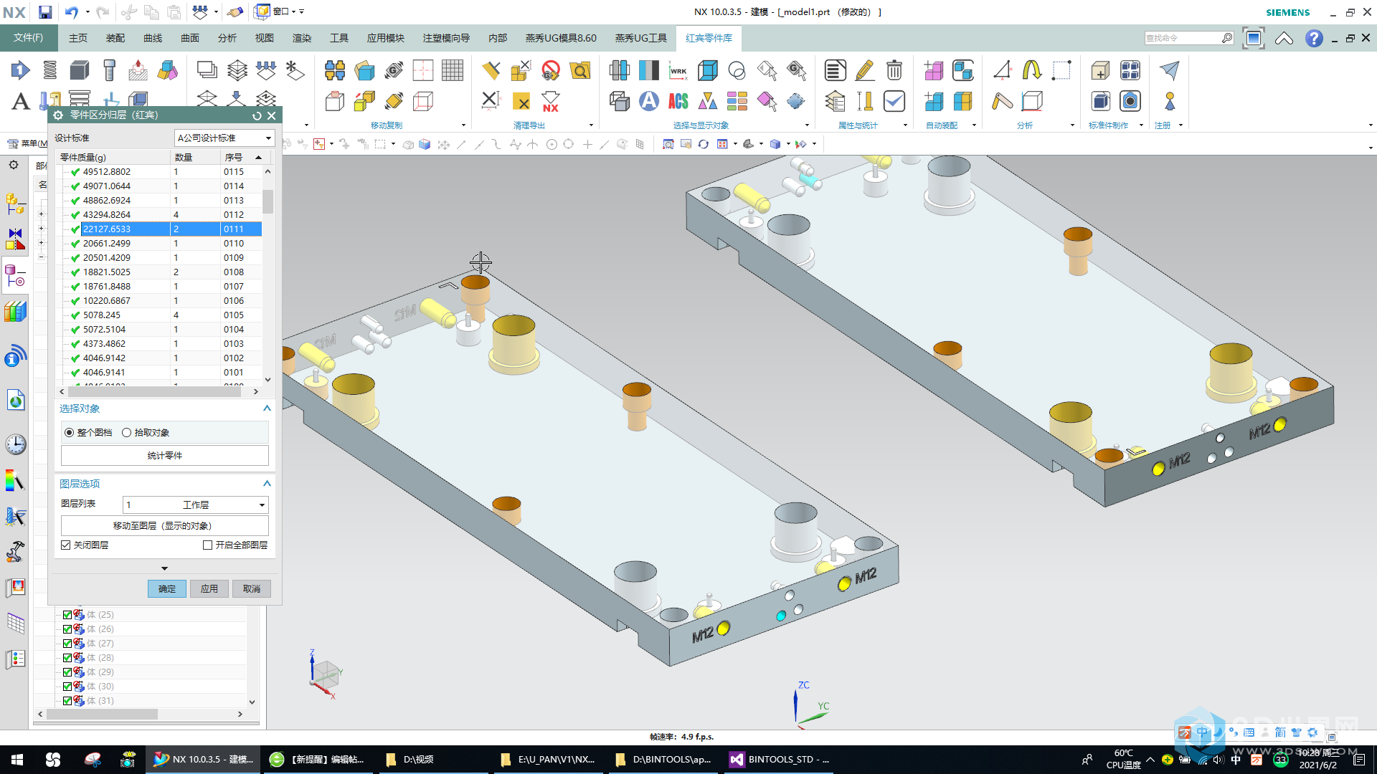Click the blue circled A icon
Screen dimensions: 1377x774
pos(649,101)
